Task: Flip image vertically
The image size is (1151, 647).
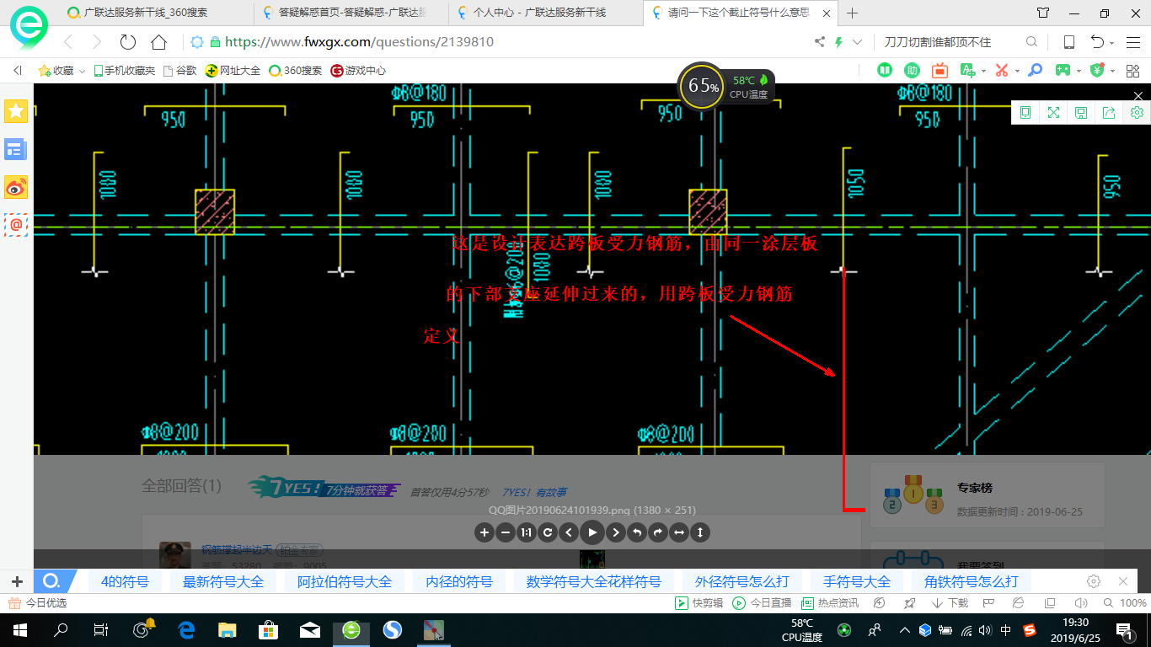Action: [x=700, y=532]
